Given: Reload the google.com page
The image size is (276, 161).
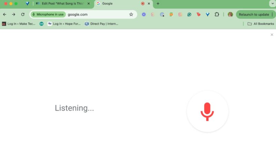Looking at the screenshot, I should [x=23, y=14].
